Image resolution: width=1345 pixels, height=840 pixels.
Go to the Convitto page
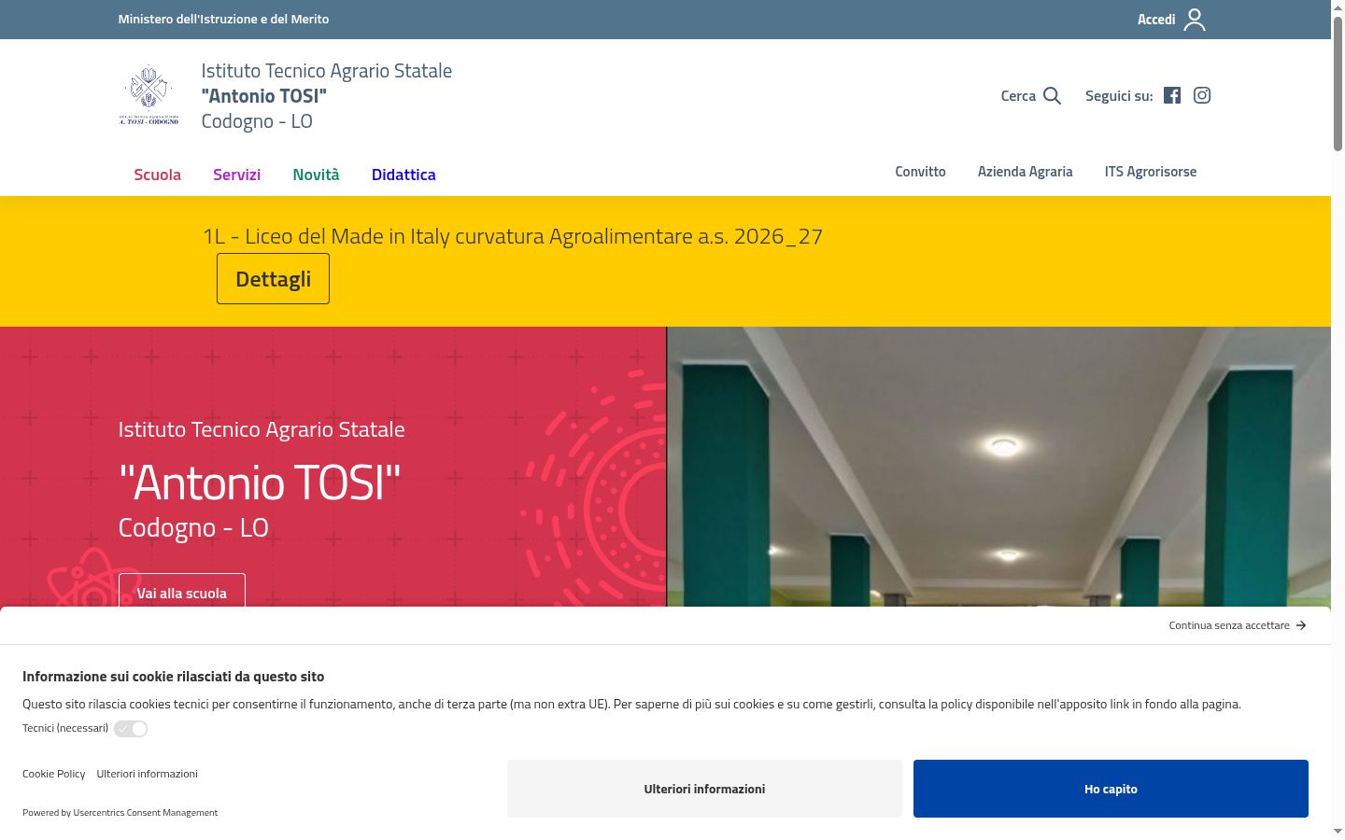tap(920, 172)
